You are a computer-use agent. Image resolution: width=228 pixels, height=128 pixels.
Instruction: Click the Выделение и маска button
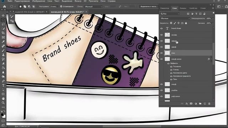(x=149, y=6)
